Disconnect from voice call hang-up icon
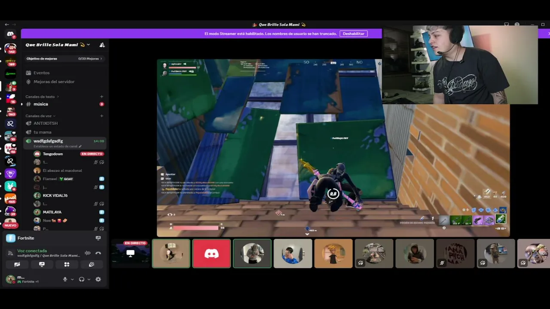This screenshot has width=550, height=309. 98,253
